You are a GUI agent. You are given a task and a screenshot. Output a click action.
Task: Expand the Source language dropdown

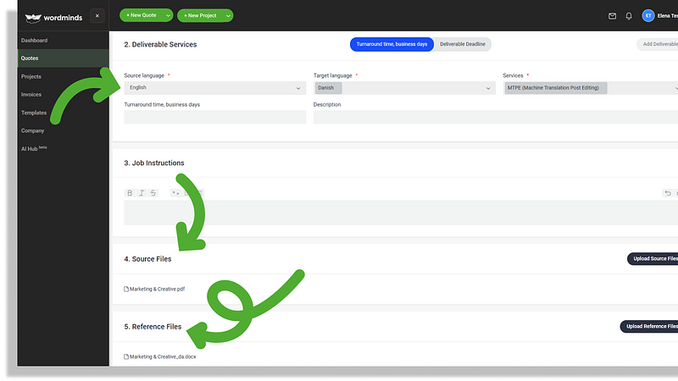(x=214, y=88)
